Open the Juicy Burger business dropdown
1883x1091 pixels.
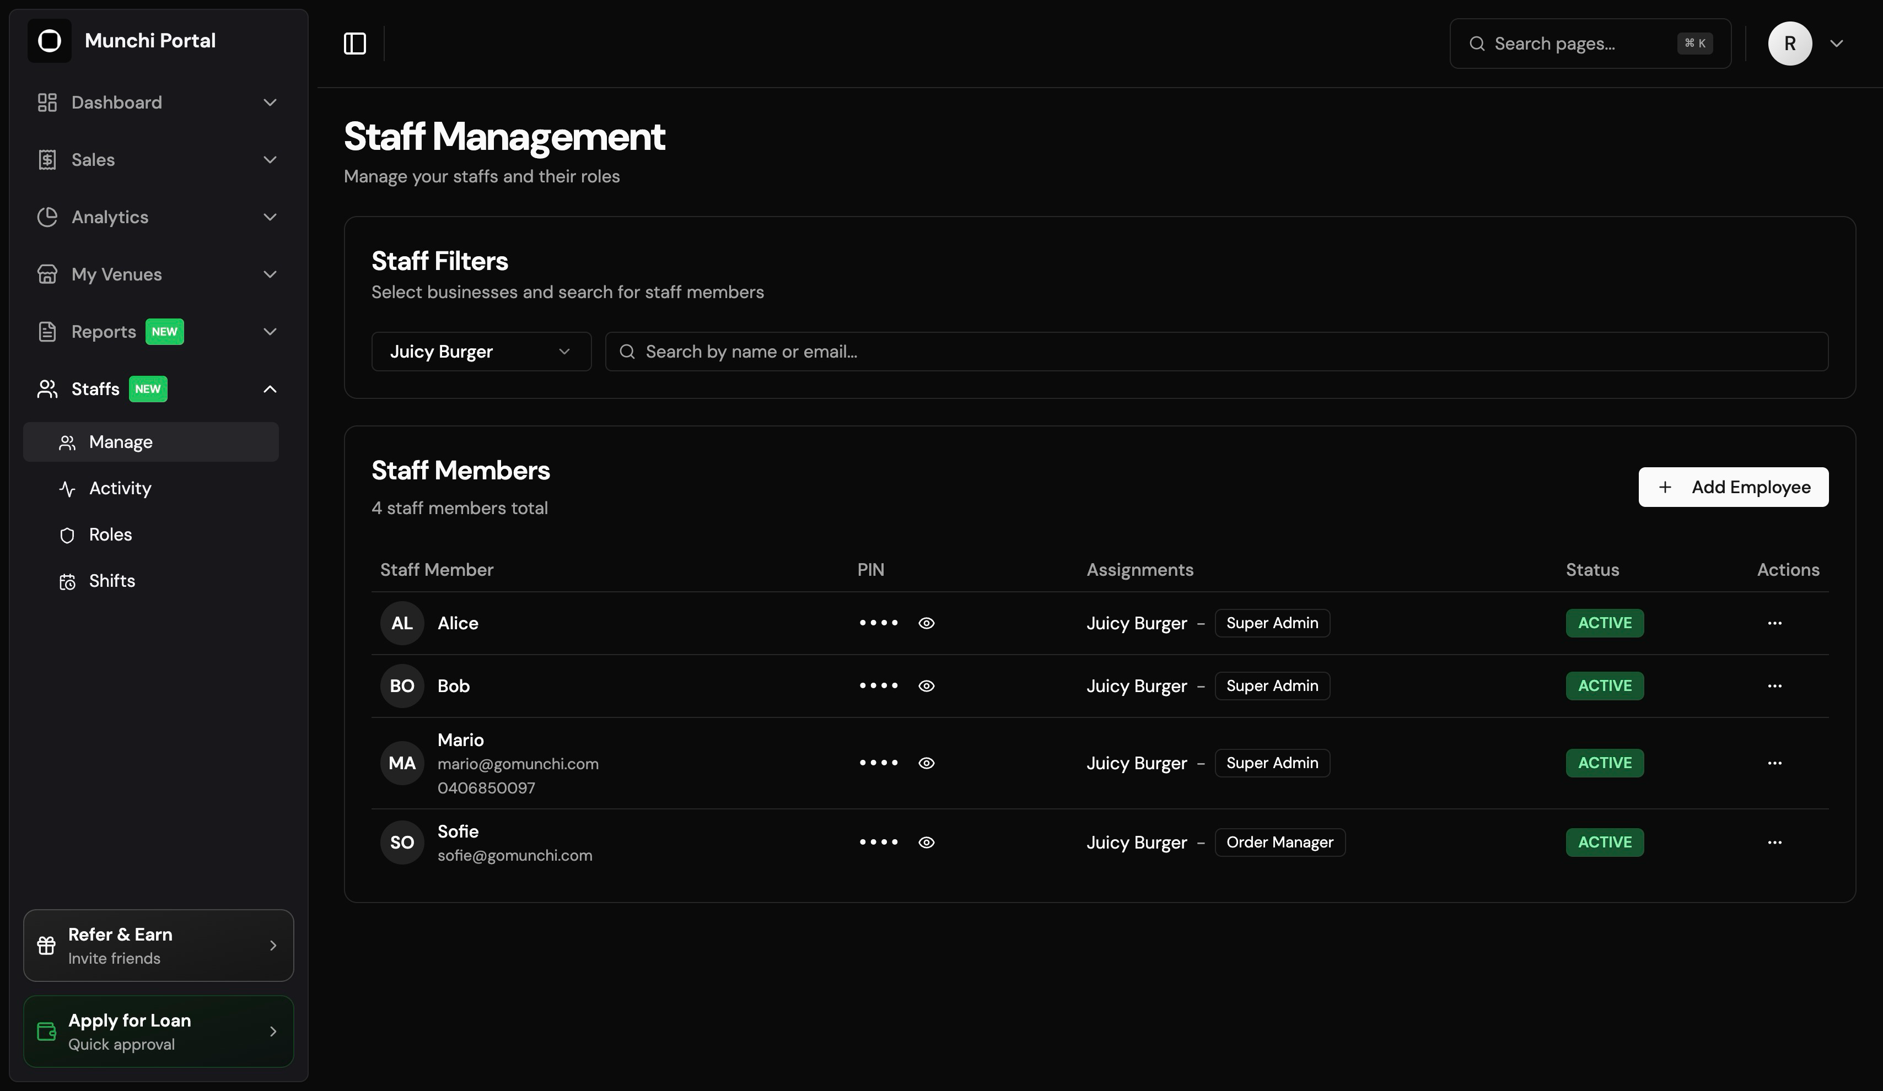click(x=481, y=352)
